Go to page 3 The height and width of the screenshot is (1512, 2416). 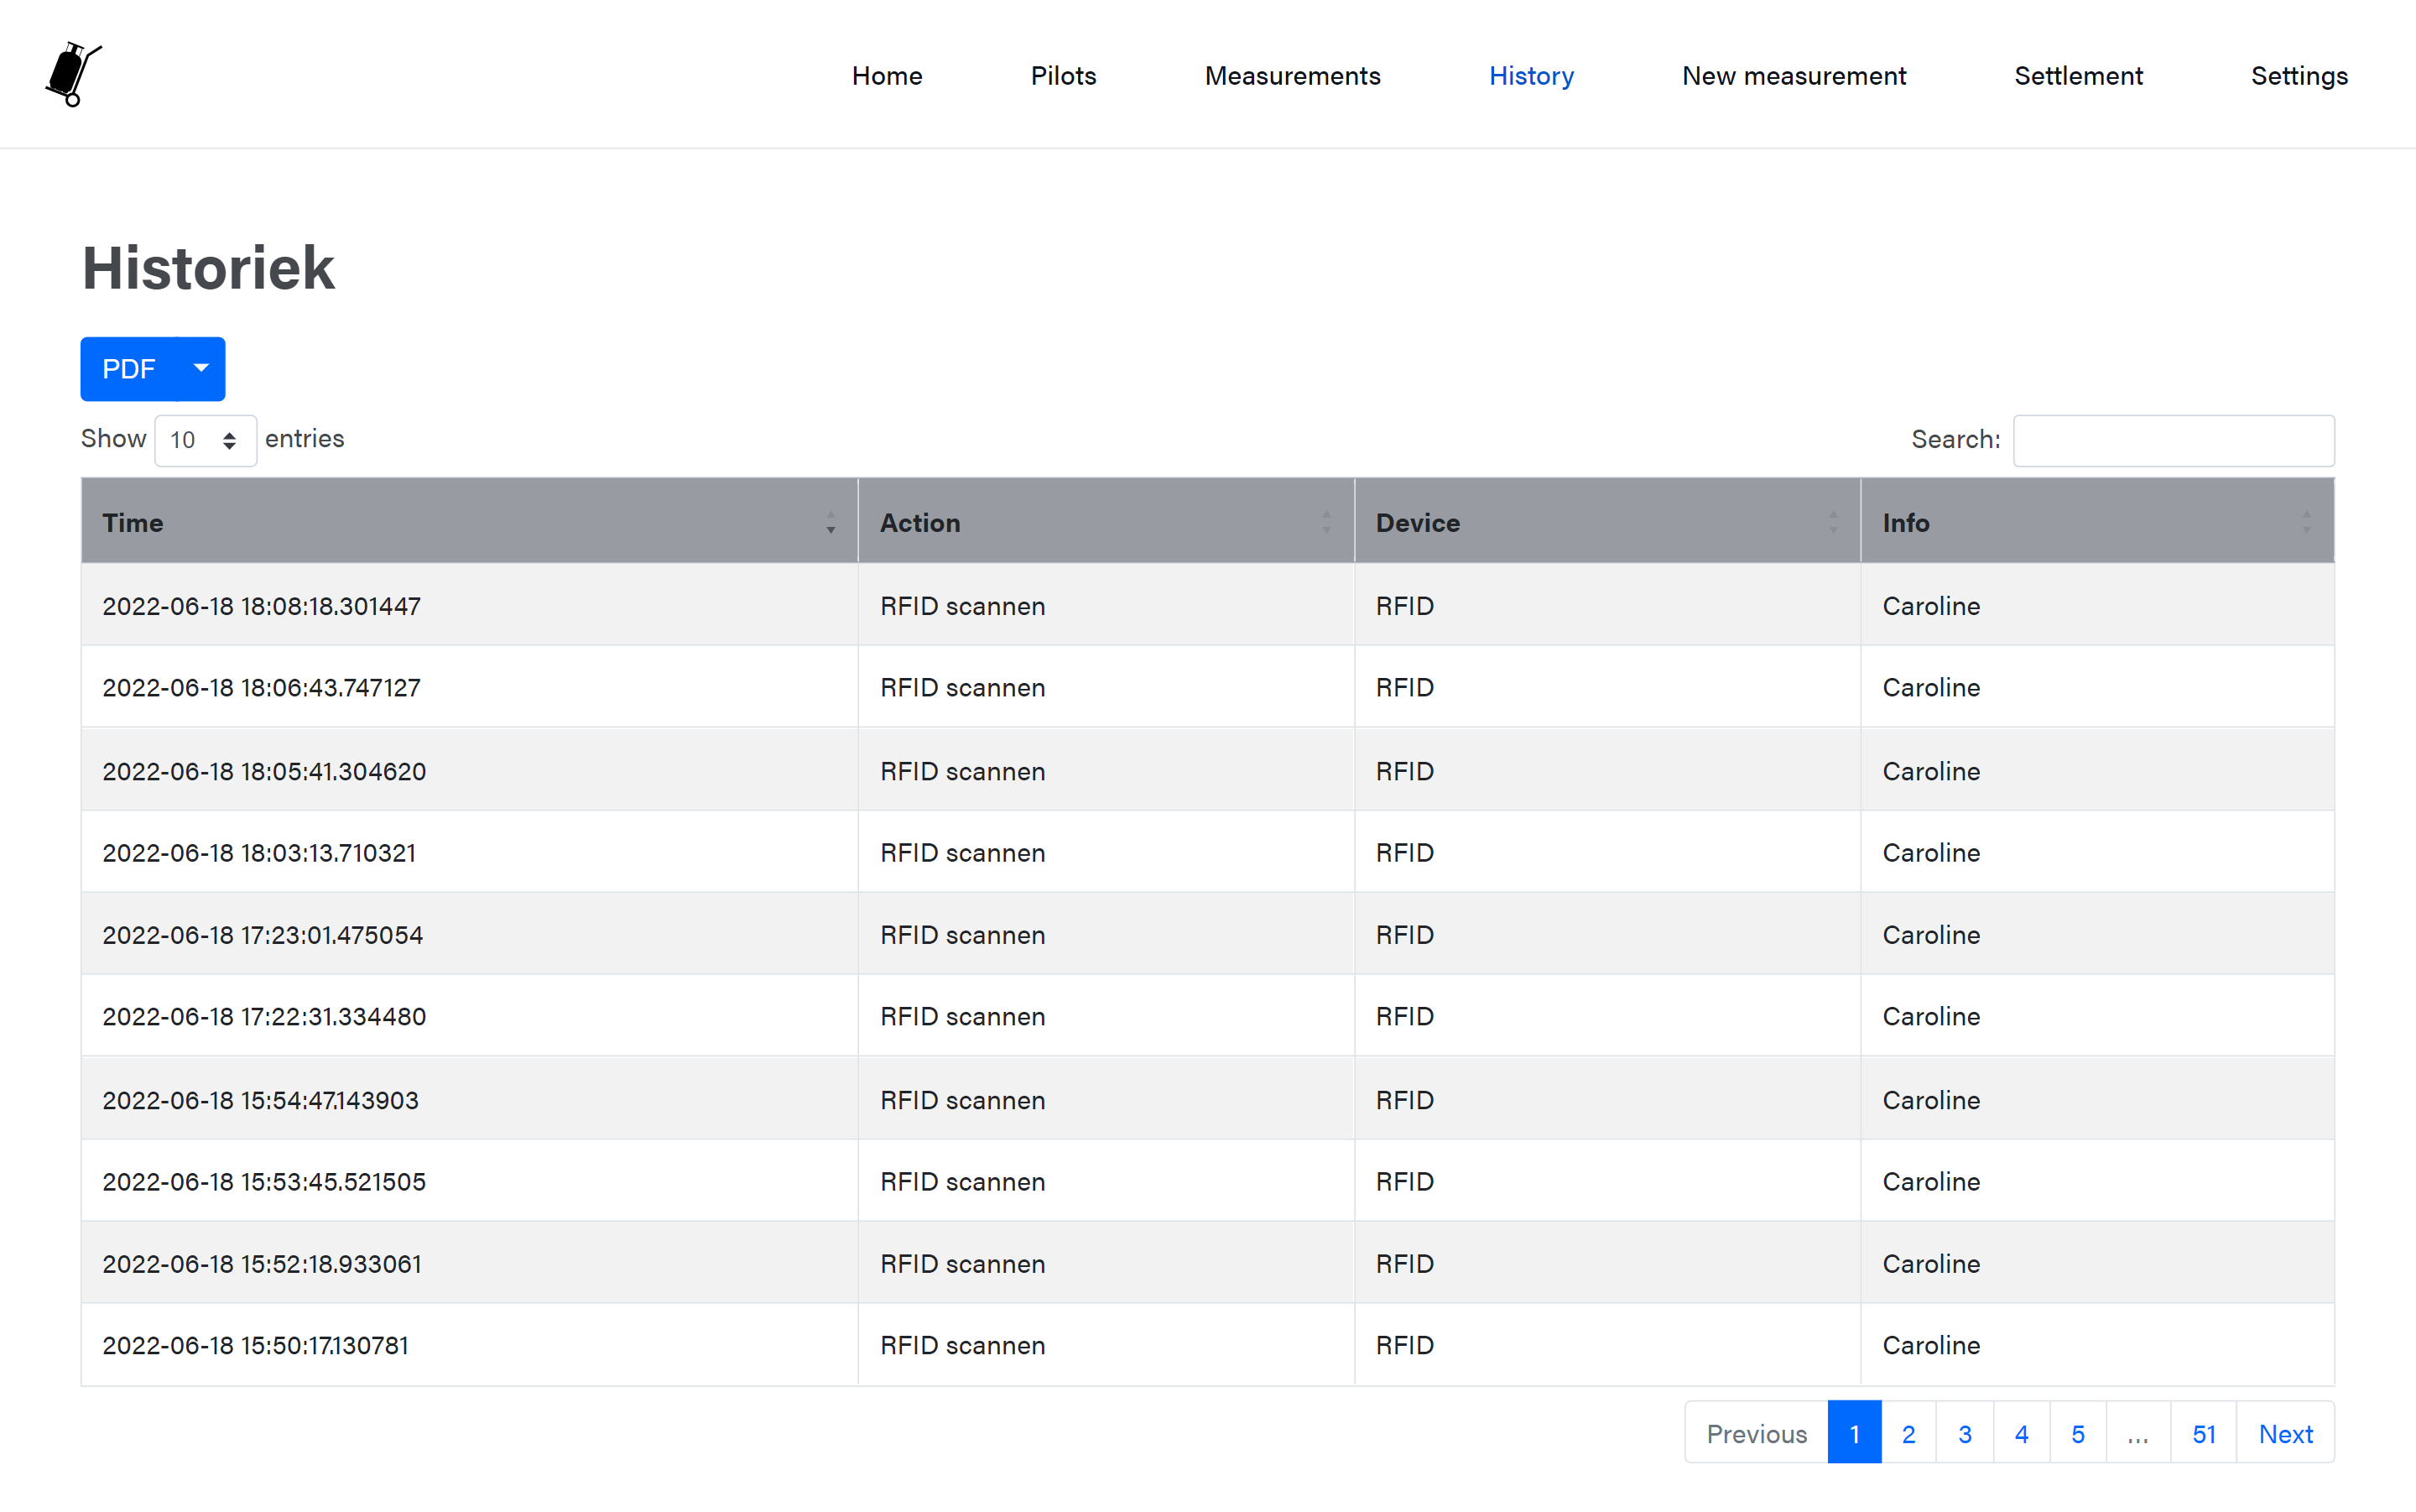pyautogui.click(x=1964, y=1433)
